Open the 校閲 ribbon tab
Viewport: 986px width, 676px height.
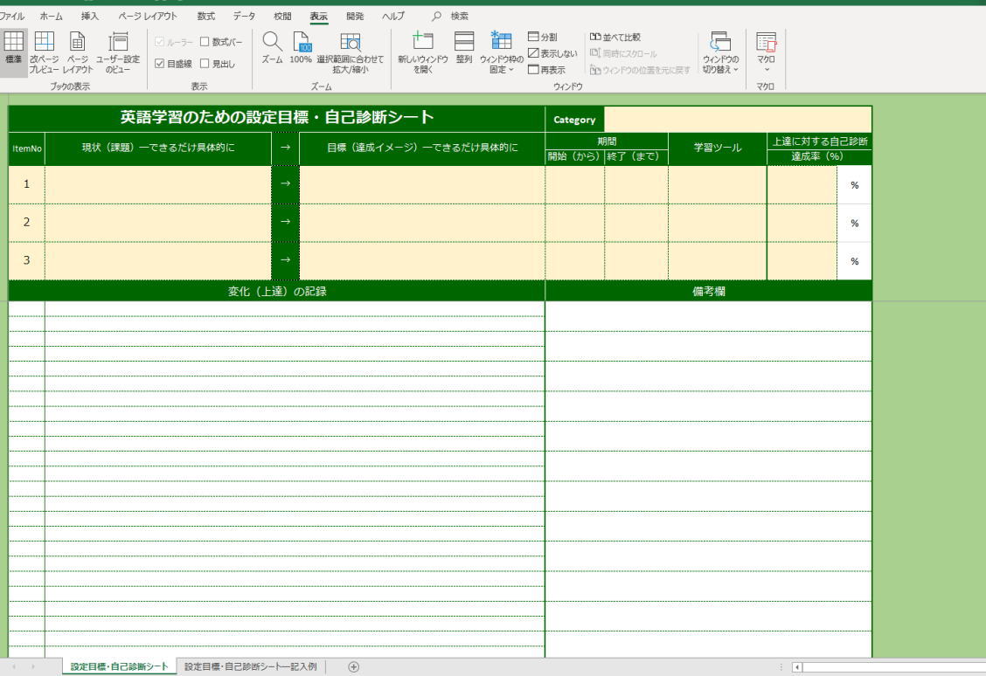282,16
